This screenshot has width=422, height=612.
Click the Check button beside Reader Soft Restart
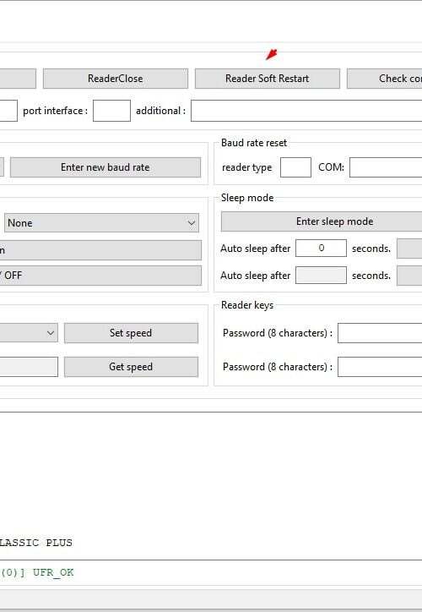[x=385, y=79]
